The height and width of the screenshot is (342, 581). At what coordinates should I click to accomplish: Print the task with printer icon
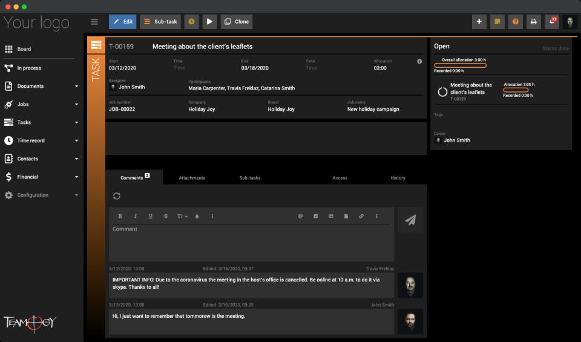click(x=533, y=22)
